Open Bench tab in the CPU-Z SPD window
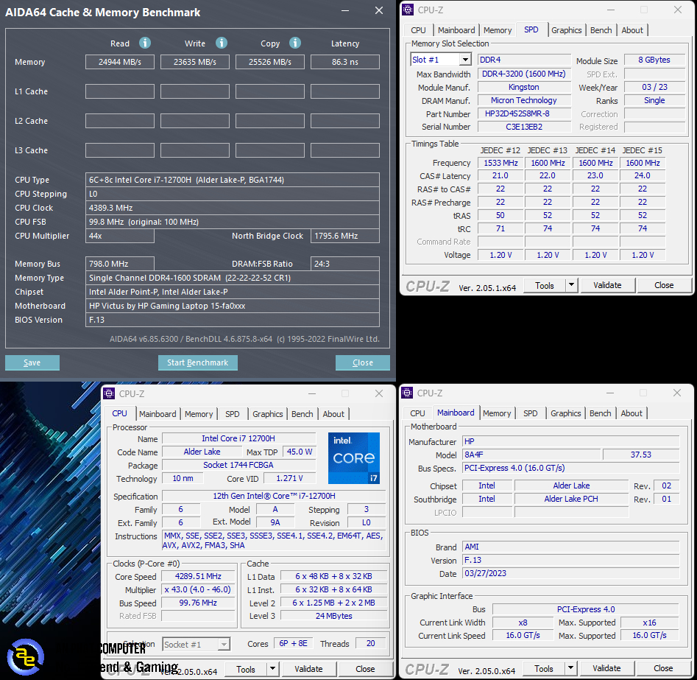Screen dimensions: 697x680 pyautogui.click(x=601, y=30)
